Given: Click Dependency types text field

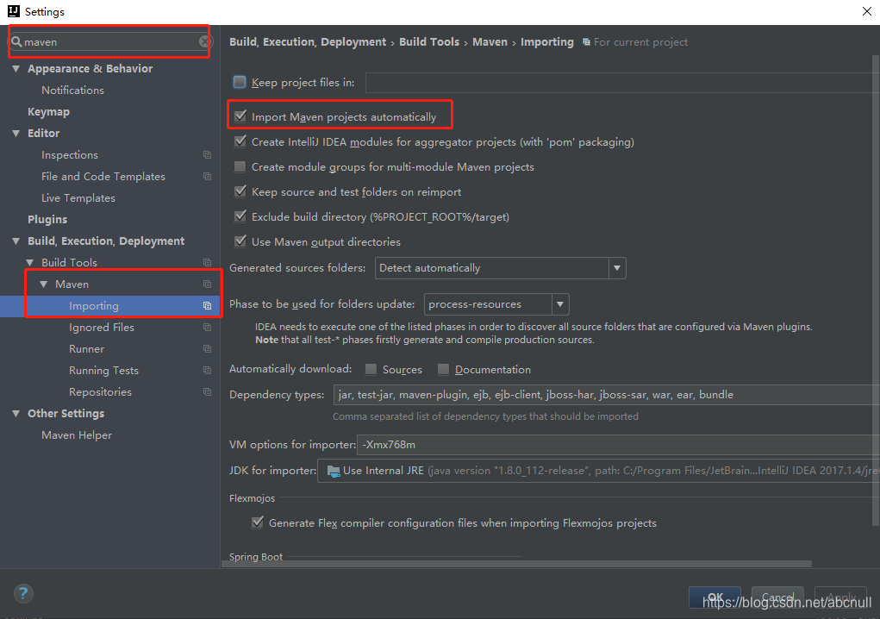Looking at the screenshot, I should click(x=606, y=395).
